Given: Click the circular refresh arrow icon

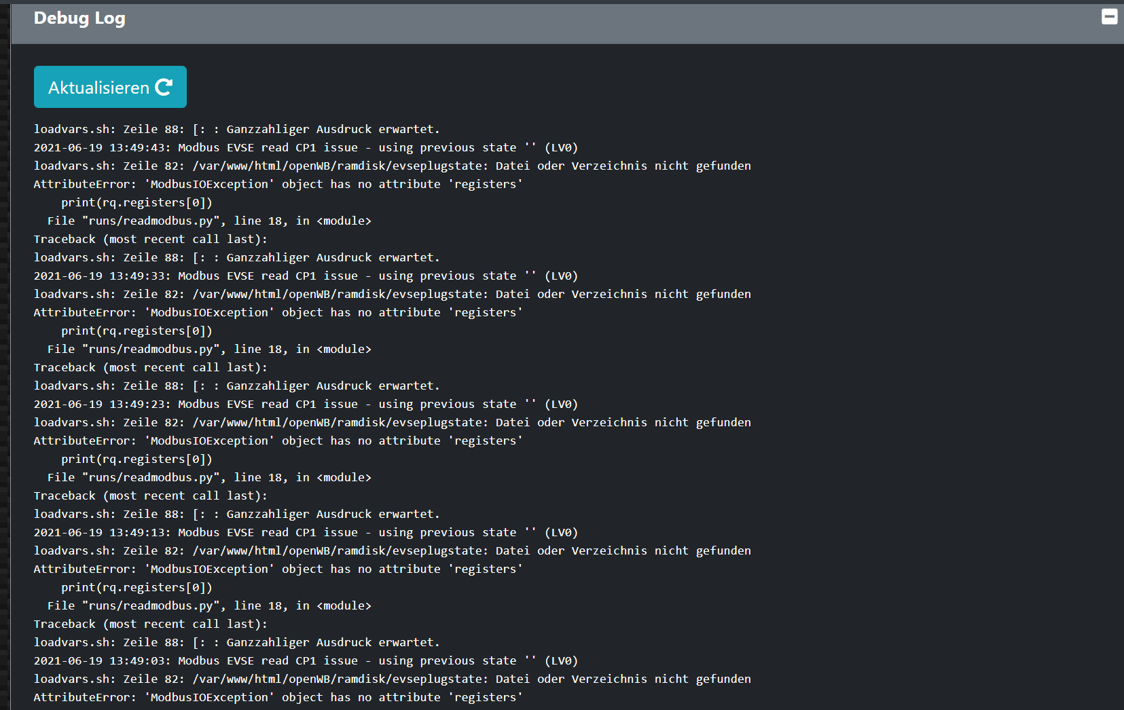Looking at the screenshot, I should 164,87.
